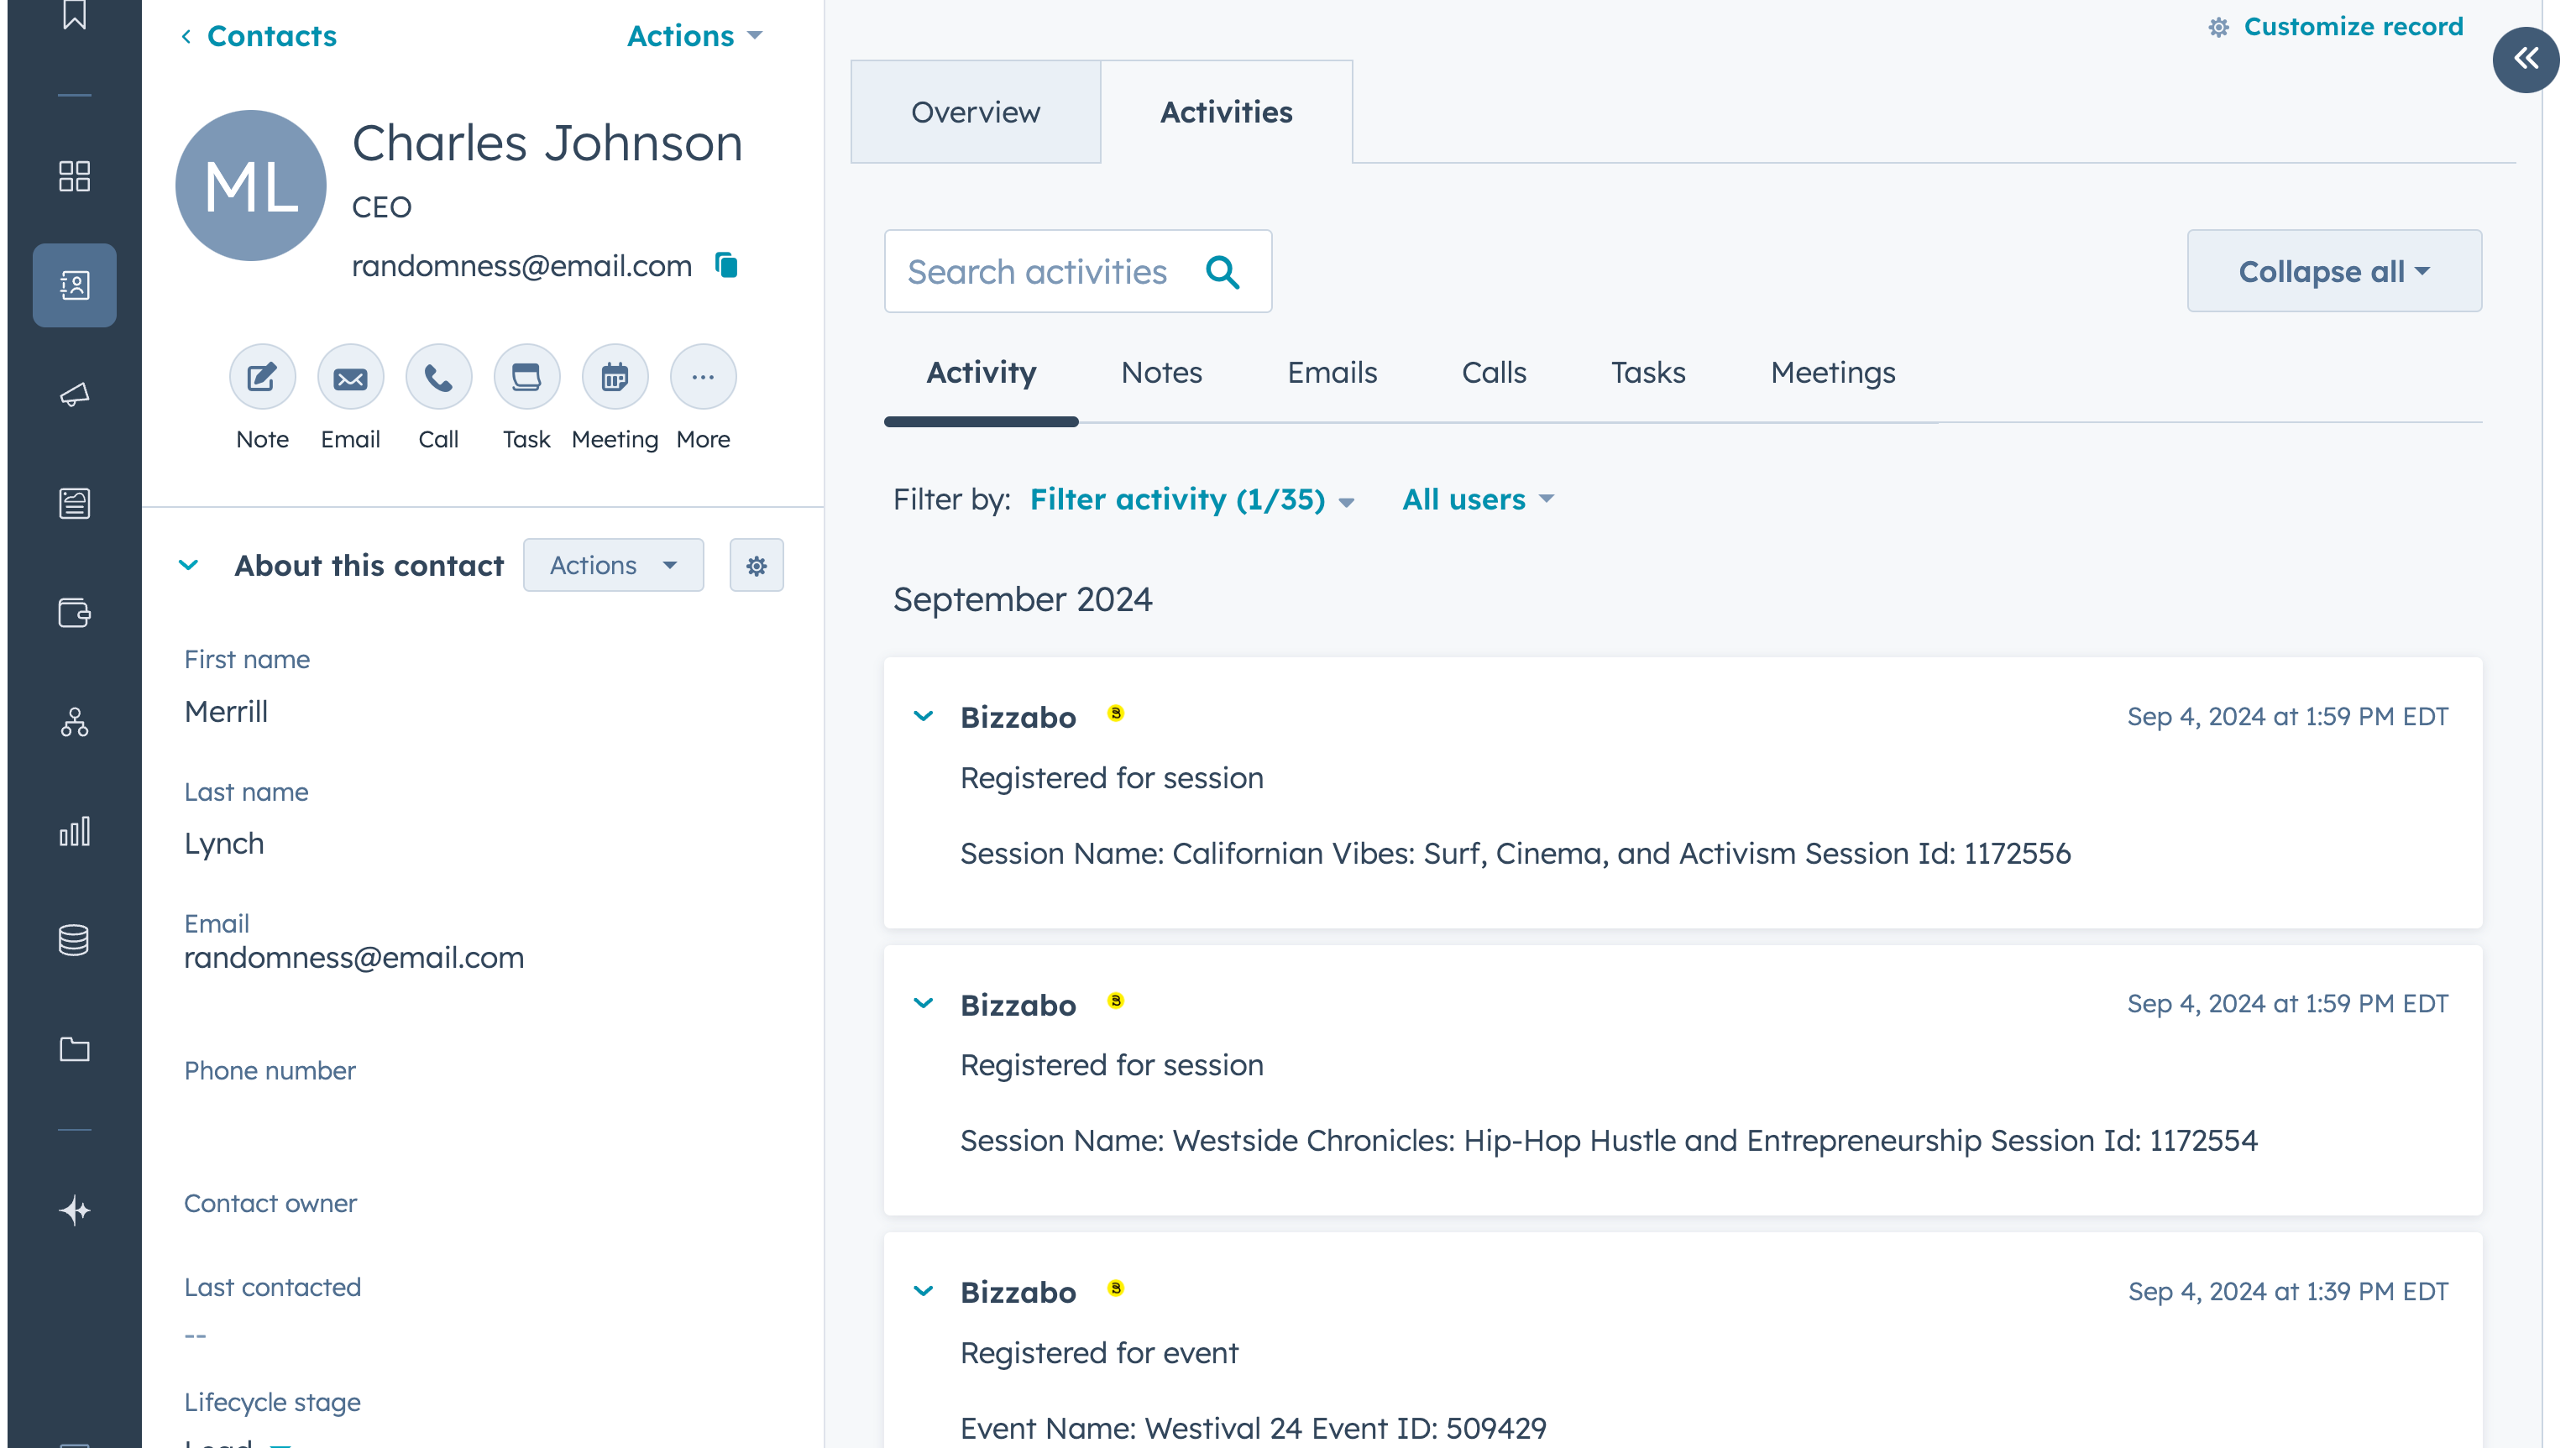
Task: Collapse the About this contact section
Action: click(188, 566)
